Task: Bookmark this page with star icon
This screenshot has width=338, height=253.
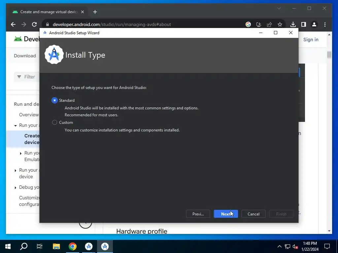Action: point(280,24)
